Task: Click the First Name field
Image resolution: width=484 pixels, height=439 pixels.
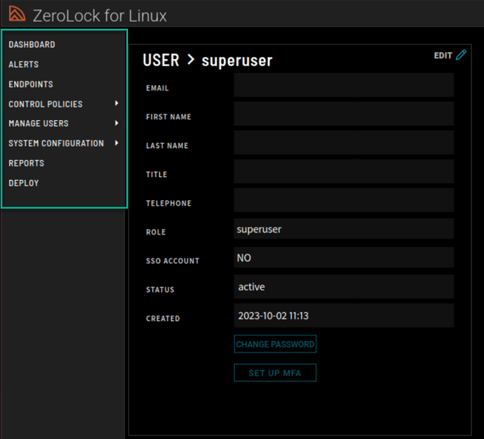Action: (344, 114)
